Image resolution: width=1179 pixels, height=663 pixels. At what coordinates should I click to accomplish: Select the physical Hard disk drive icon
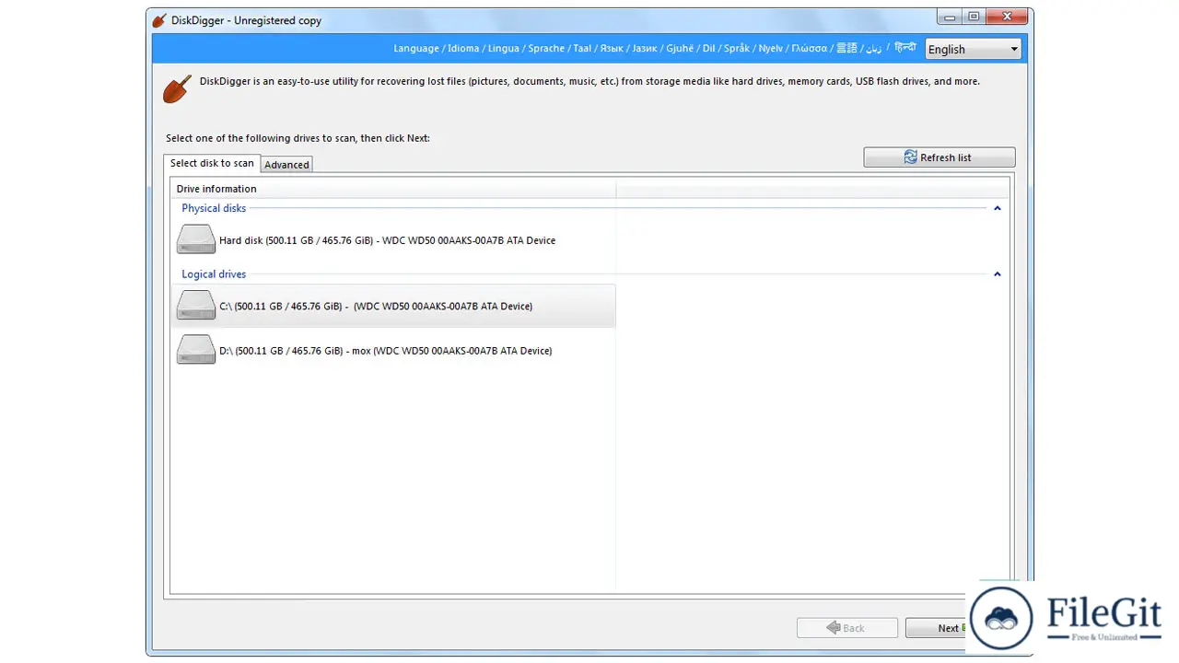coord(196,239)
